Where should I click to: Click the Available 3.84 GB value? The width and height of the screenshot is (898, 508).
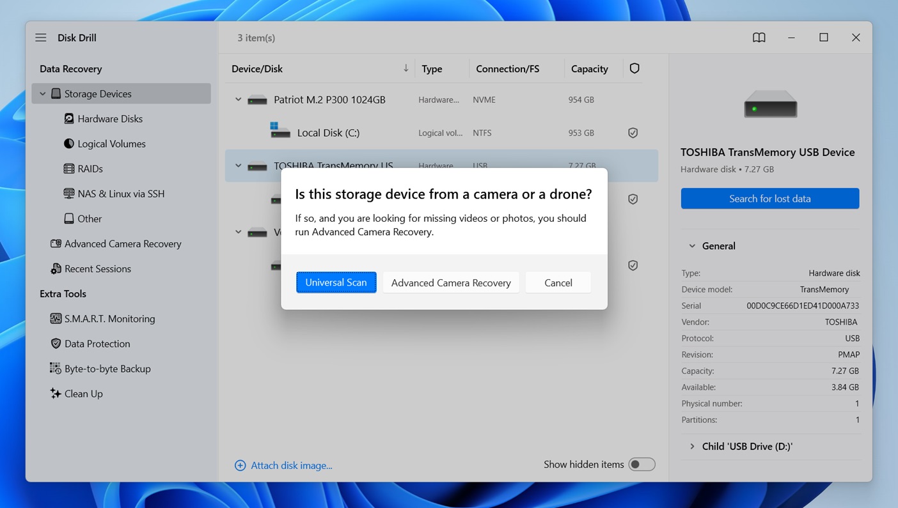(x=845, y=387)
